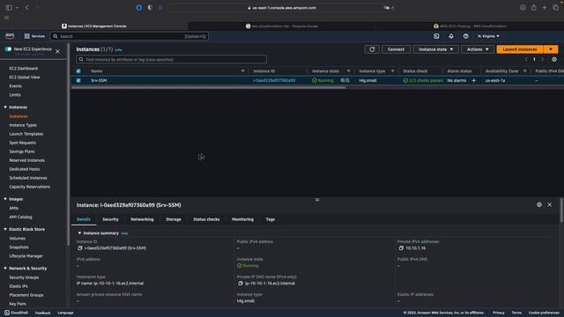
Task: Sort by the Name column arrow
Action: click(x=242, y=71)
